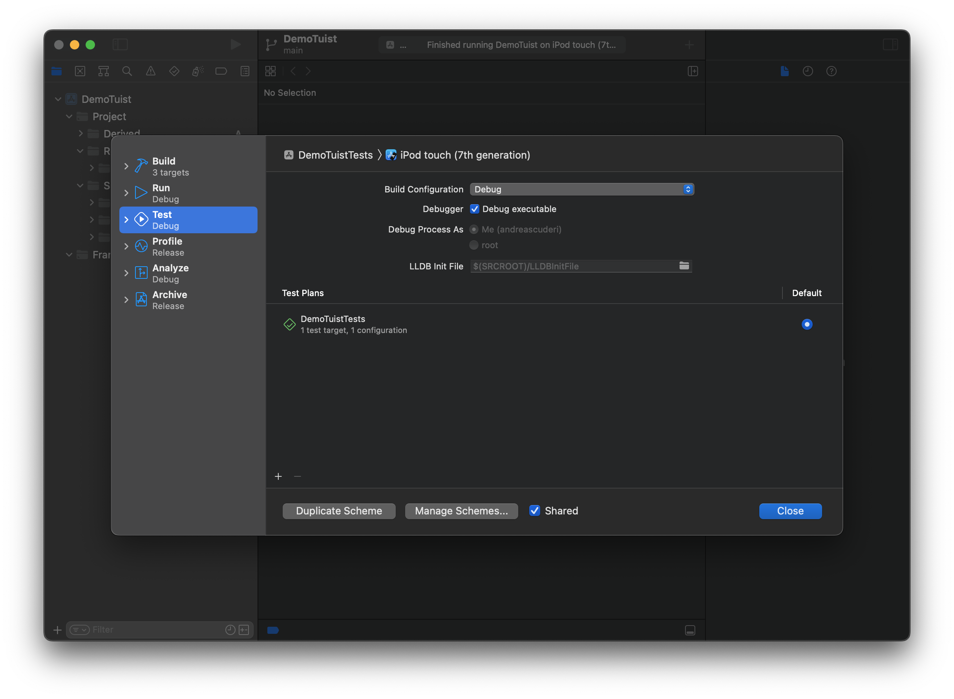Go forward with the right chevron in editor bar
The image size is (954, 699).
309,71
